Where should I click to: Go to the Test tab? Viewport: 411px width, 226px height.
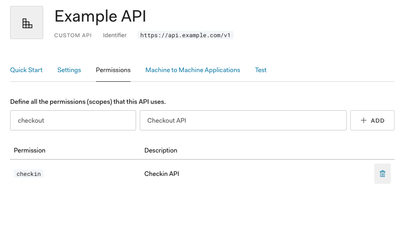261,70
